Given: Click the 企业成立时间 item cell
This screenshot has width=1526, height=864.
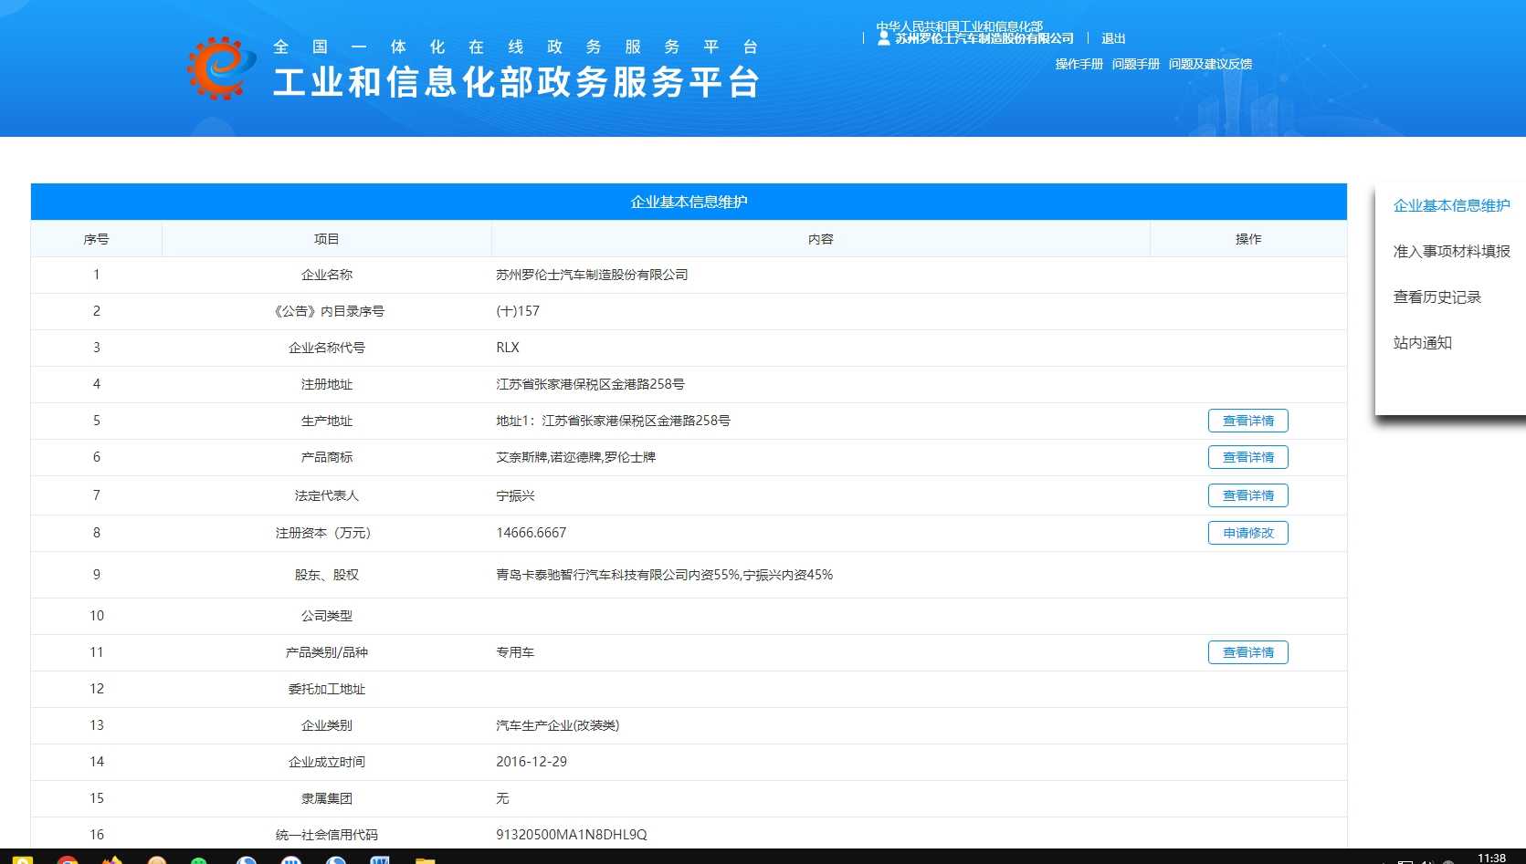Looking at the screenshot, I should click(x=326, y=762).
